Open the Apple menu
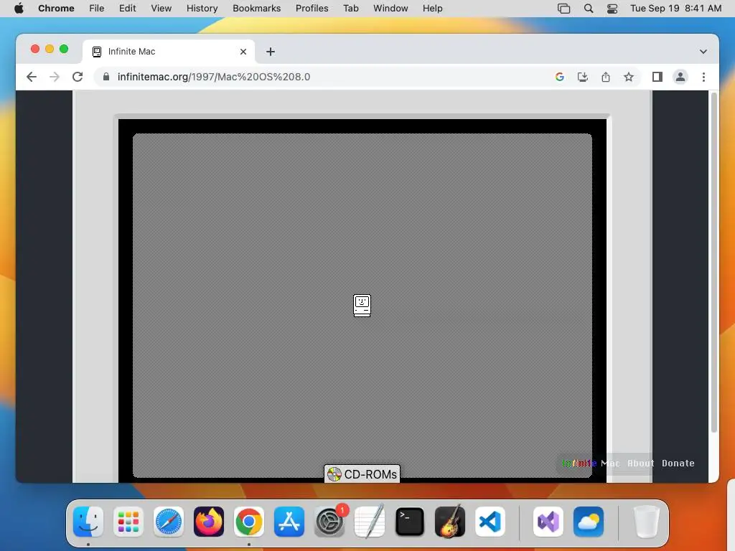735x551 pixels. (x=19, y=9)
